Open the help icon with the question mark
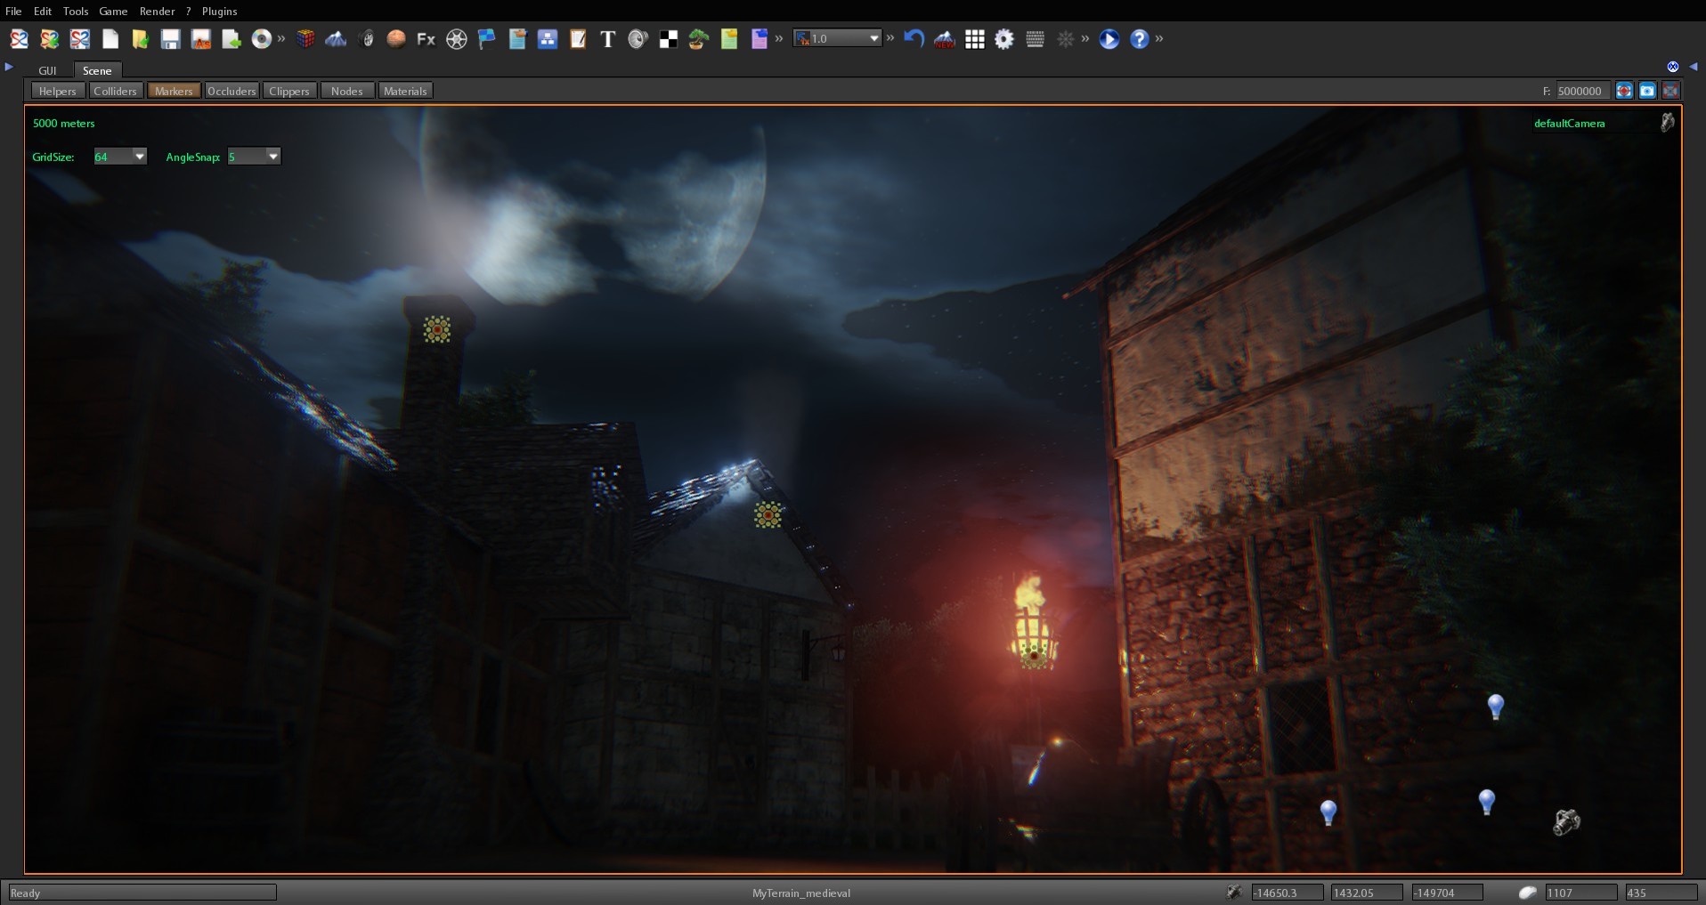This screenshot has height=905, width=1706. [1140, 39]
